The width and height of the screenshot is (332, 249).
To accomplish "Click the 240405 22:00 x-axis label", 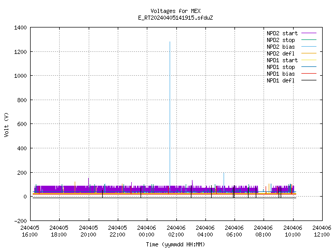I will coord(118,231).
